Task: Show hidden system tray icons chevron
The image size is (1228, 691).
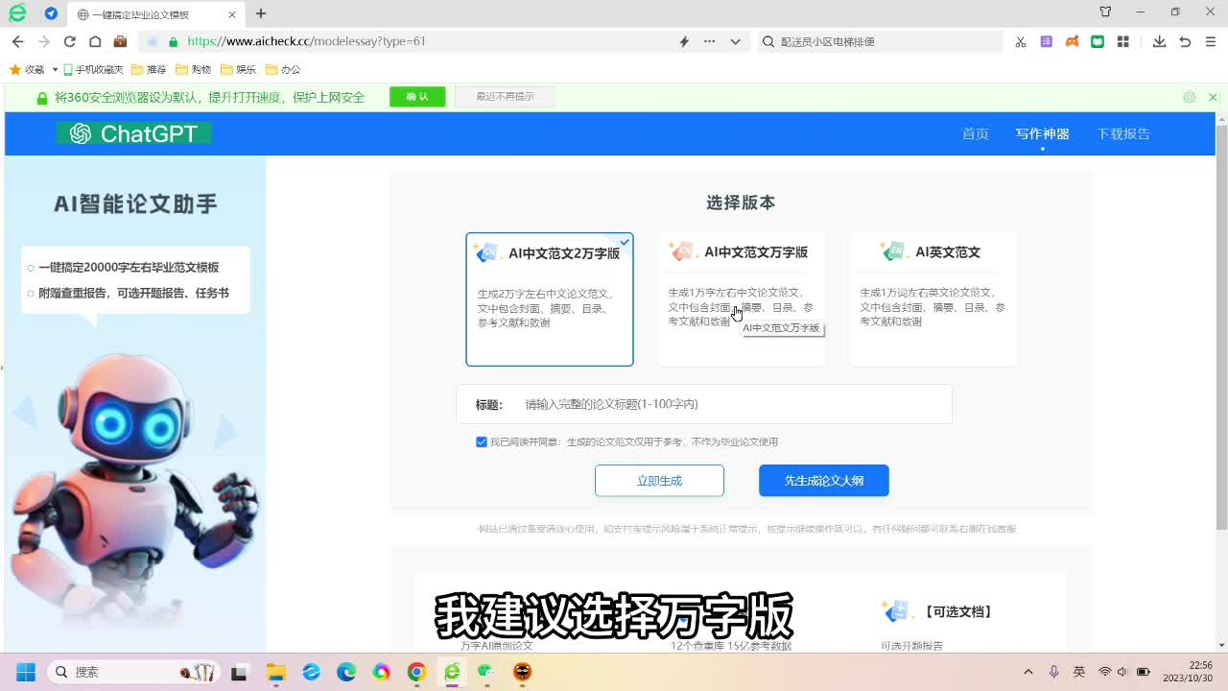Action: coord(1028,672)
